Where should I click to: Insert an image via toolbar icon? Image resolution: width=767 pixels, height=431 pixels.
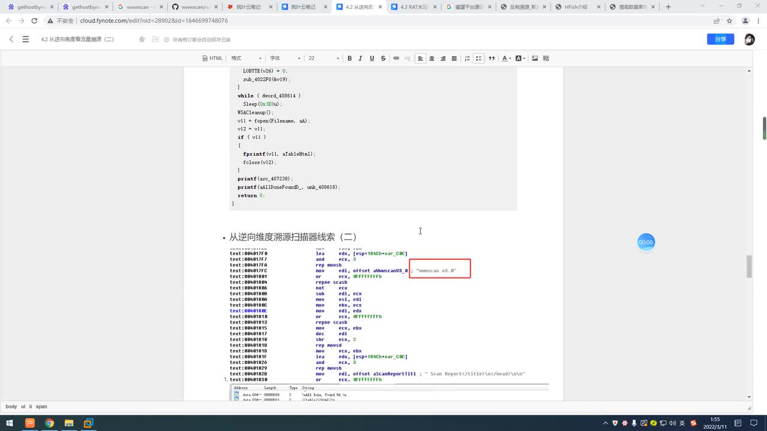(535, 58)
